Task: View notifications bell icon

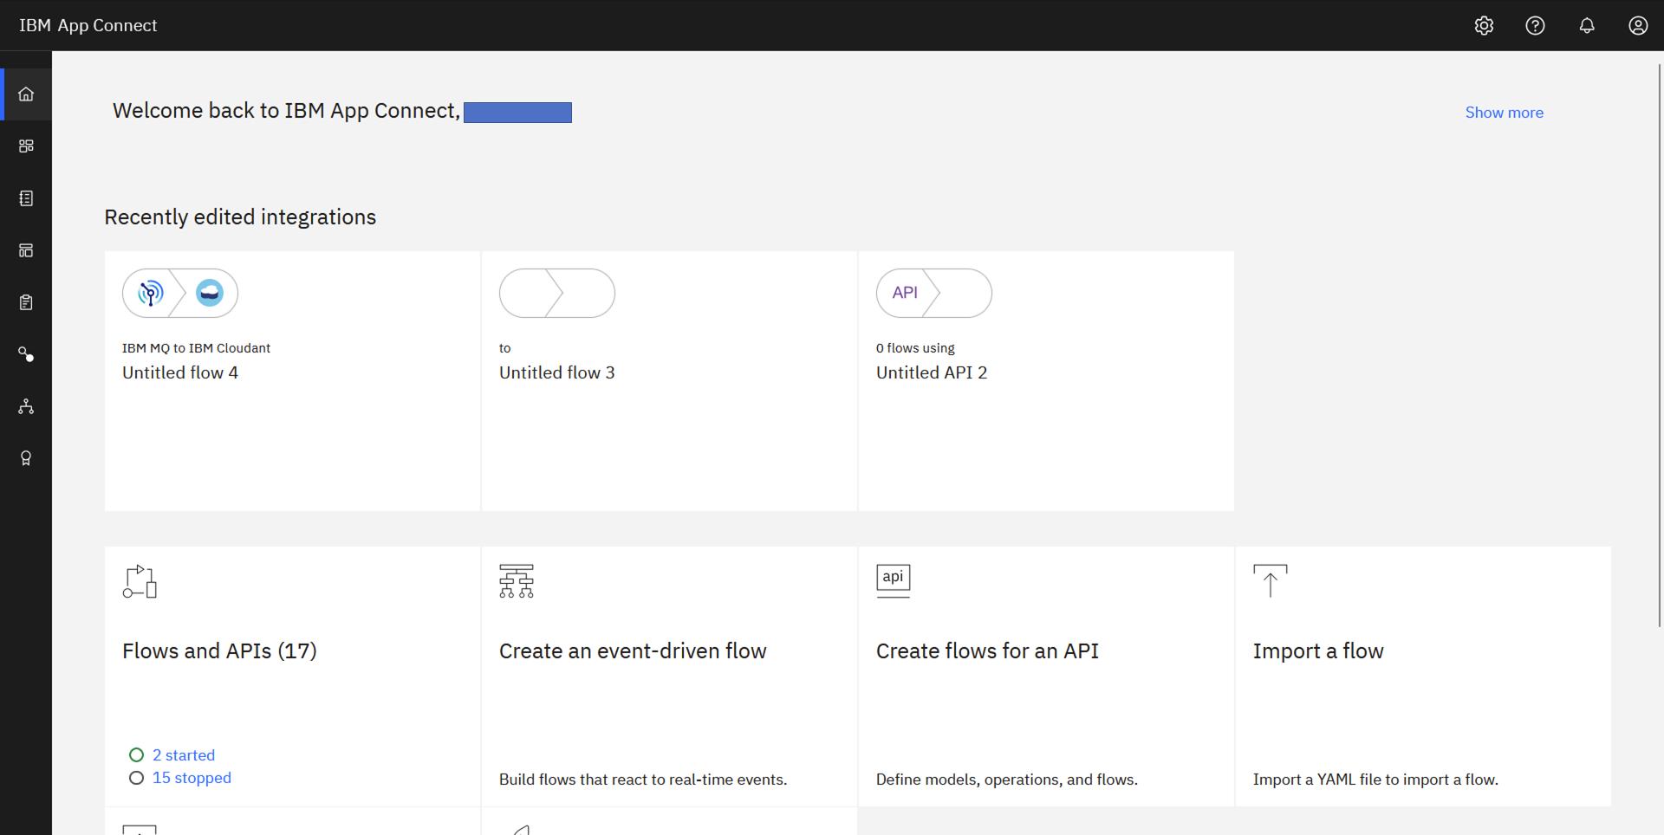Action: click(1587, 26)
